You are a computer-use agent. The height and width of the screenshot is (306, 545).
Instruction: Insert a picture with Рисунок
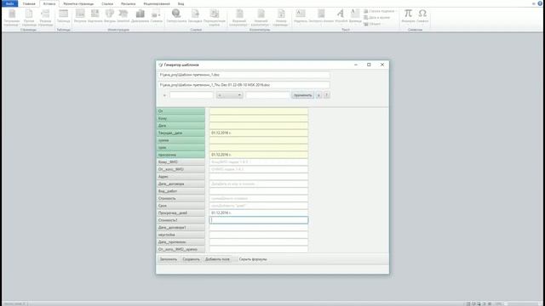(x=80, y=16)
